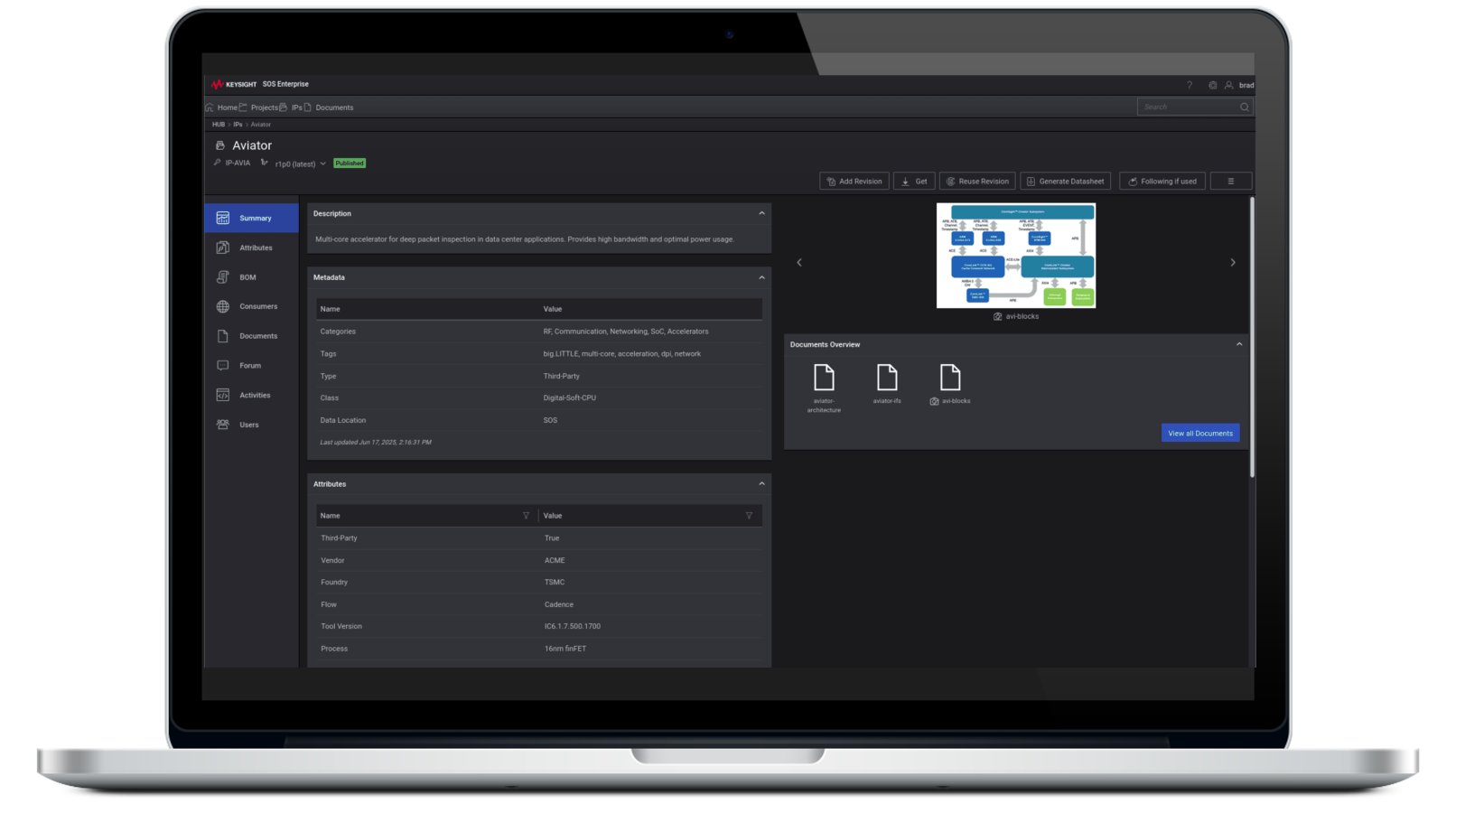The height and width of the screenshot is (813, 1465).
Task: Toggle the Following if used button
Action: [1162, 182]
